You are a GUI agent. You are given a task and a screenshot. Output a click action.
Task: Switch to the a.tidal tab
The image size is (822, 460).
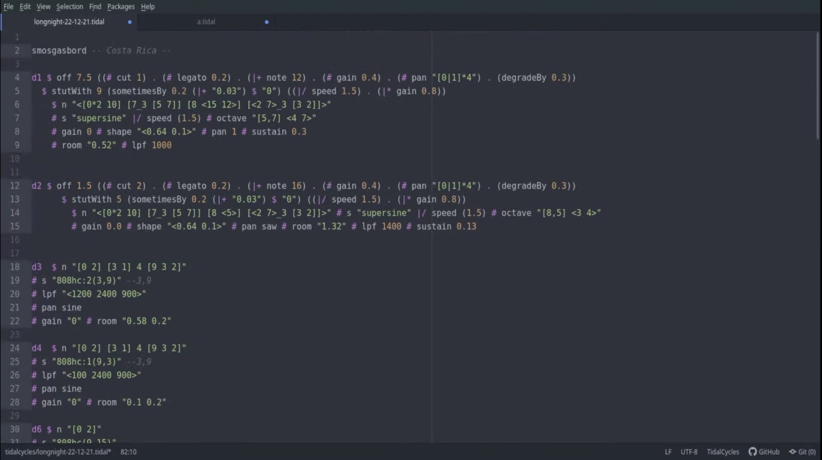(206, 22)
